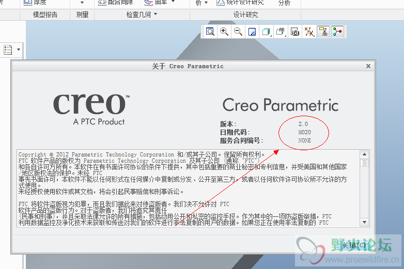Click the Zoom In magnifier icon

224,31
